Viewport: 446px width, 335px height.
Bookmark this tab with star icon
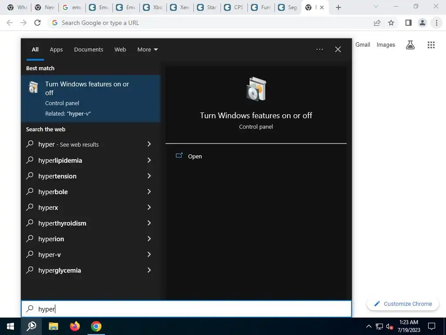pos(391,23)
